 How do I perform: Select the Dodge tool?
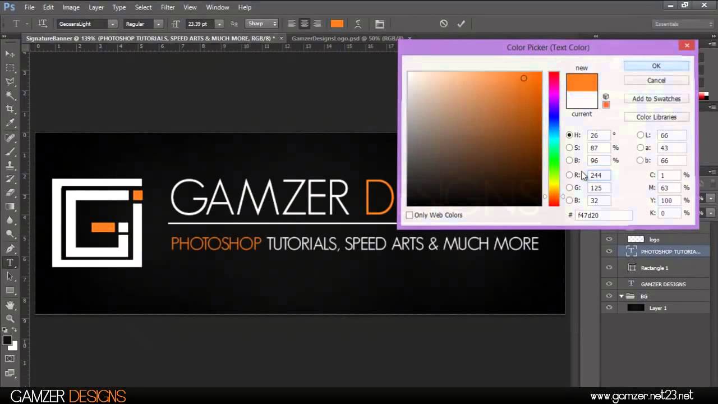(10, 233)
